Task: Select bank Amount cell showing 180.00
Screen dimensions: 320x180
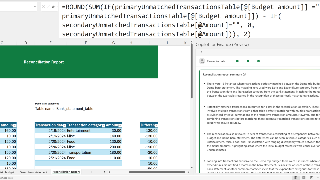Action: pyautogui.click(x=114, y=153)
